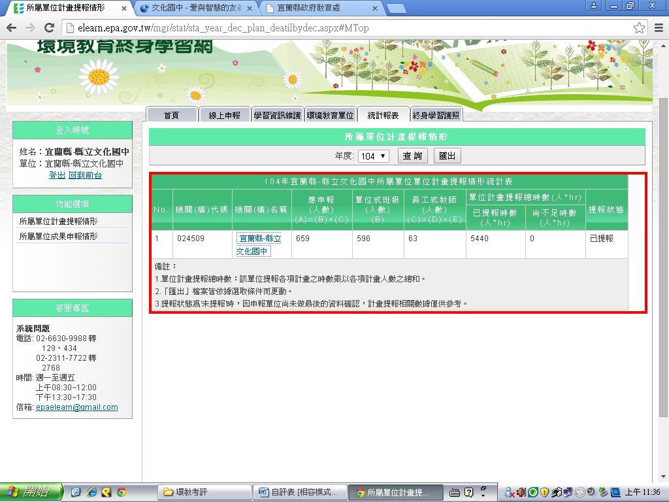669x502 pixels.
Task: Select 所屬單位成果申報情形 in the sidebar
Action: [58, 236]
